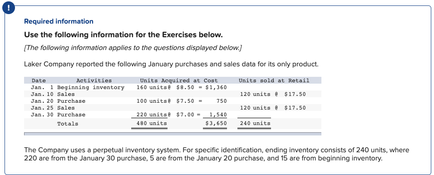Click the '$1,360' cost value
The image size is (434, 175).
[216, 87]
